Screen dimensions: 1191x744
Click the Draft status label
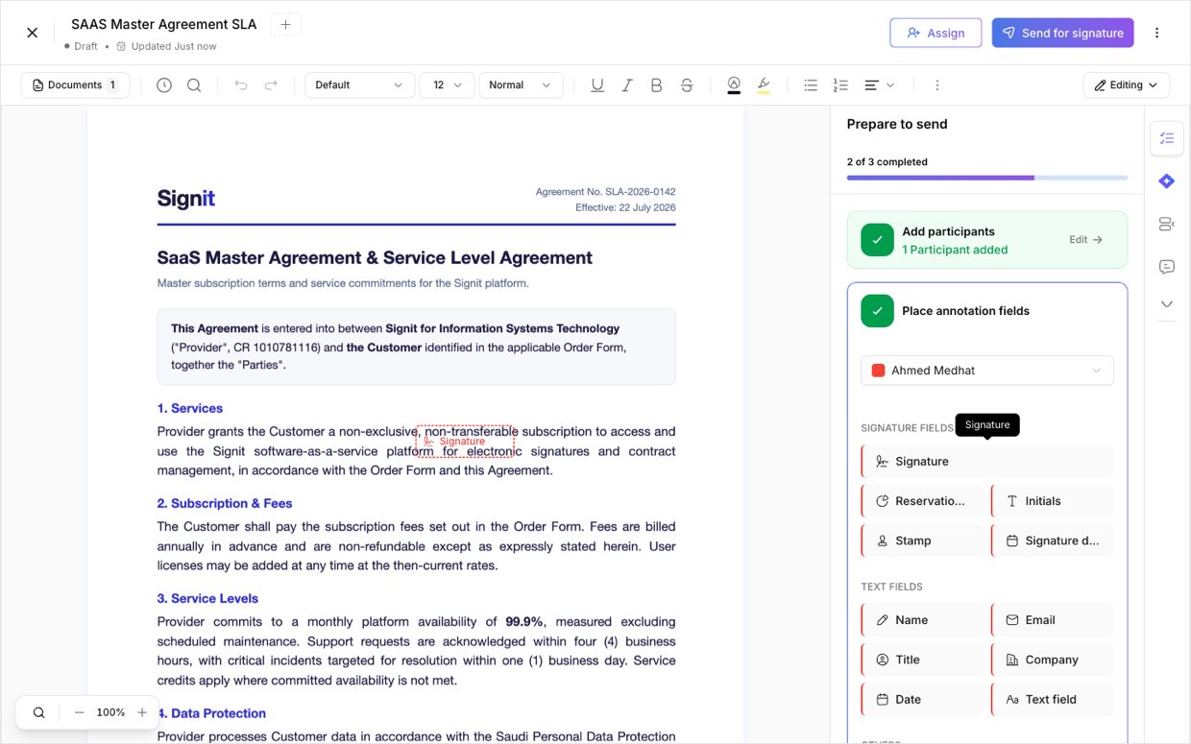(85, 46)
